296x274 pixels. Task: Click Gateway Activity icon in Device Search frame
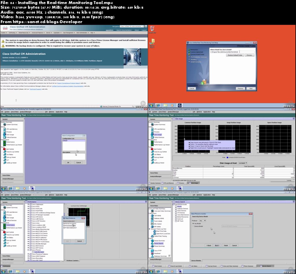point(152,218)
